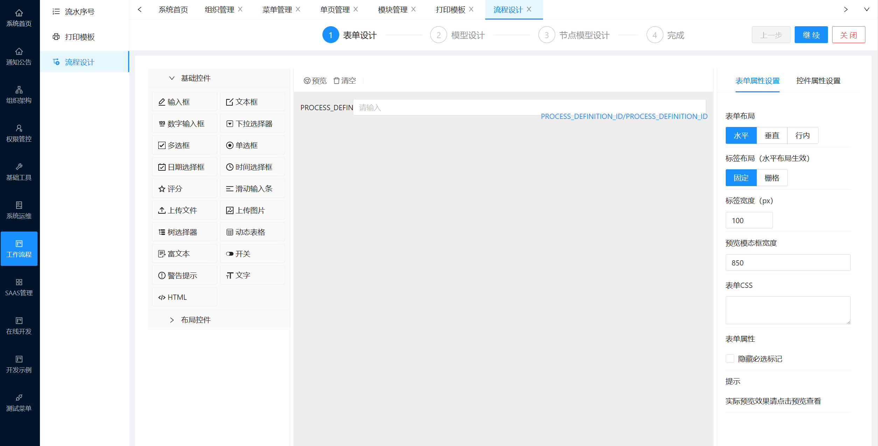The image size is (878, 446).
Task: Select the 日期选择框 control
Action: (x=184, y=167)
